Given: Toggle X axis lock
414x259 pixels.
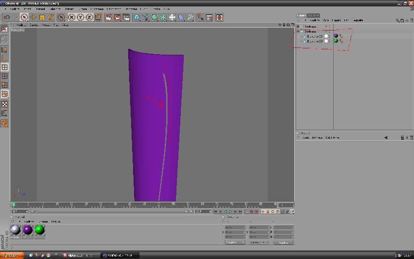Looking at the screenshot, I should click(x=71, y=17).
